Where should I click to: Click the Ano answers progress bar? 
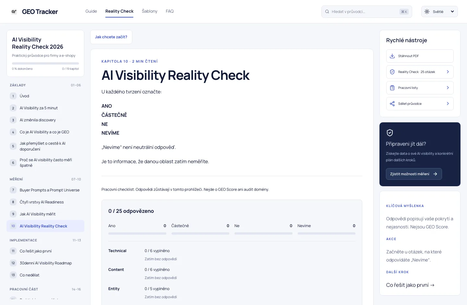(x=137, y=233)
